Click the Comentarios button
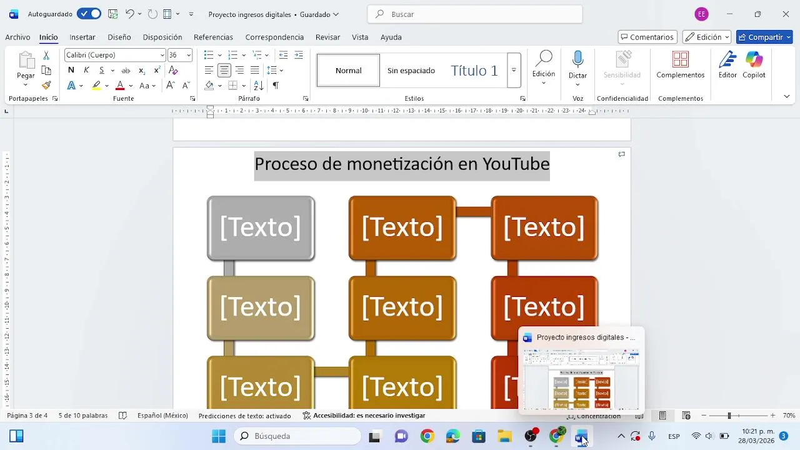 (x=647, y=37)
